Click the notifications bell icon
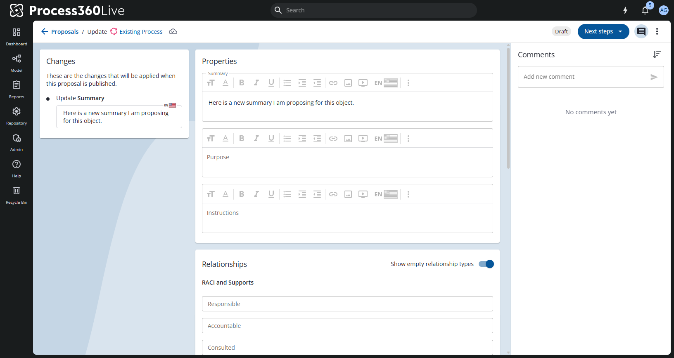 645,11
